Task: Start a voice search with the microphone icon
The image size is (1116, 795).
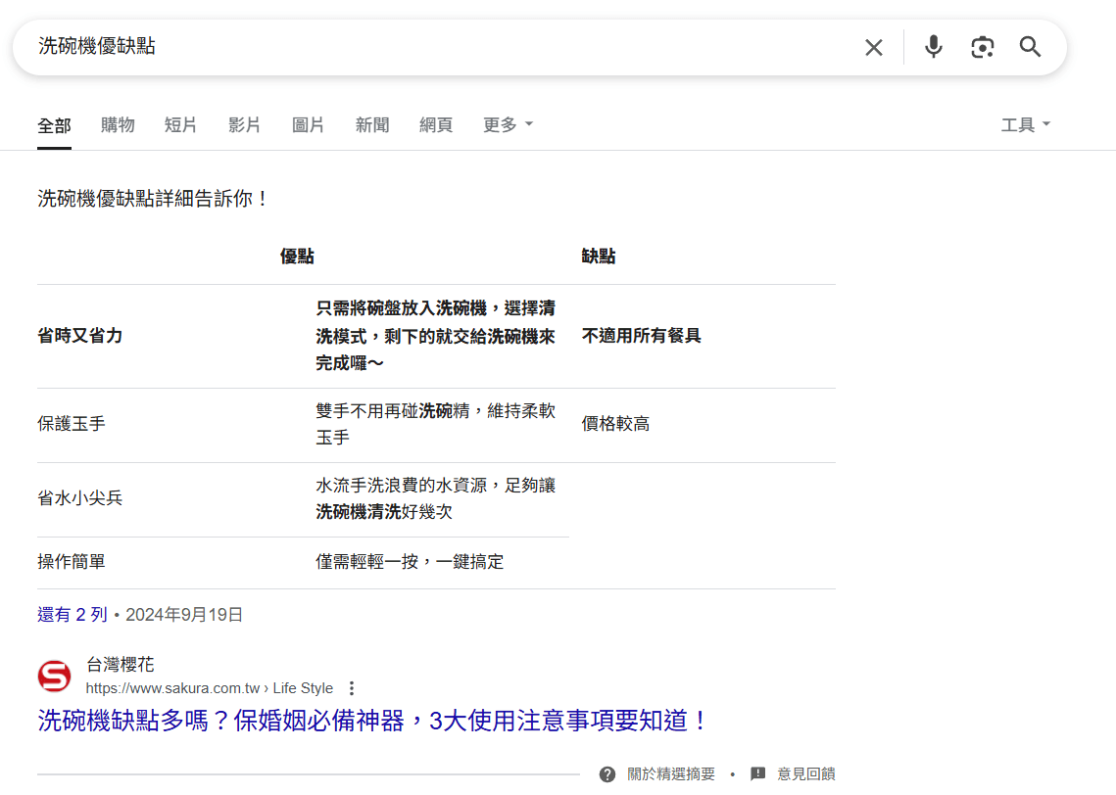Action: [932, 46]
